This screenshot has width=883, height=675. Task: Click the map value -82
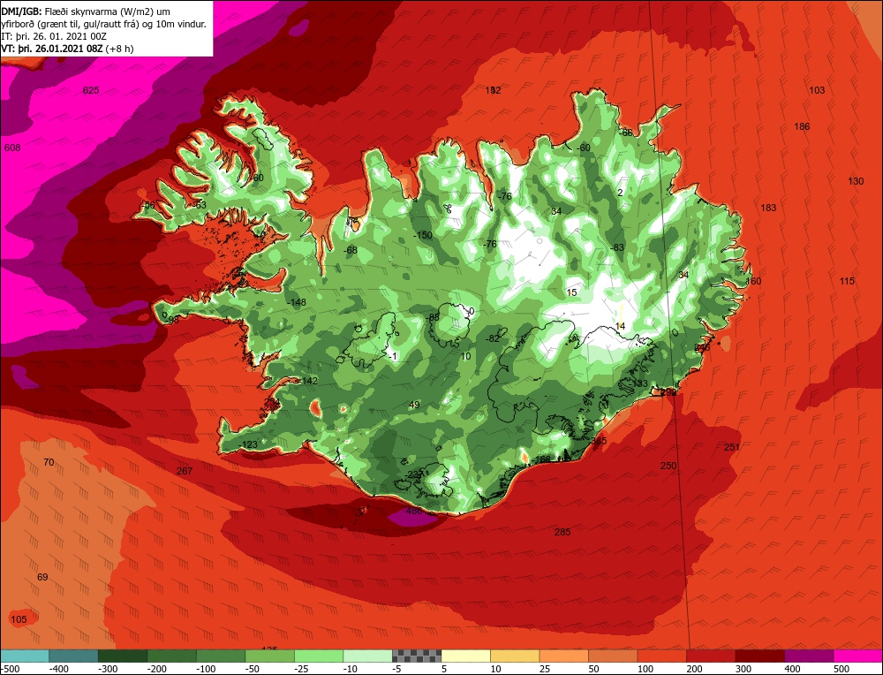point(492,338)
